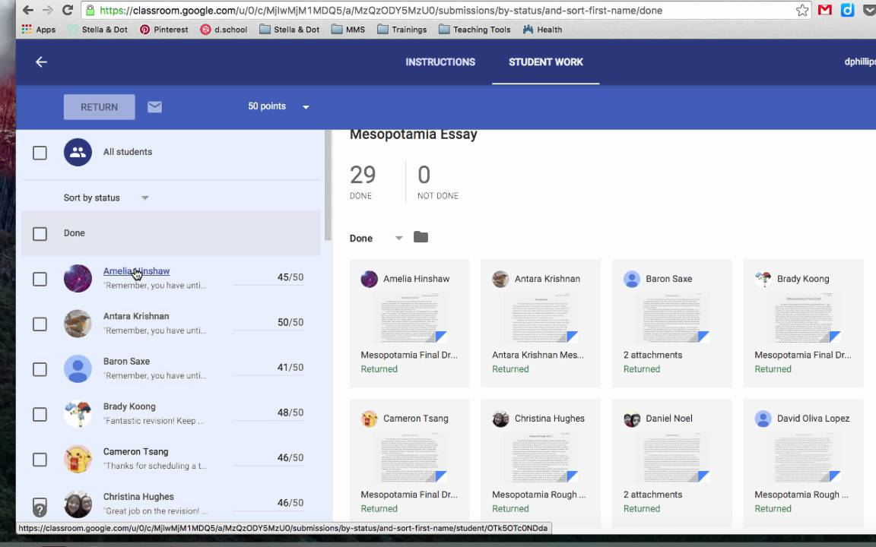Check the checkbox next to Amelia Hinshaw
876x547 pixels.
tap(40, 279)
